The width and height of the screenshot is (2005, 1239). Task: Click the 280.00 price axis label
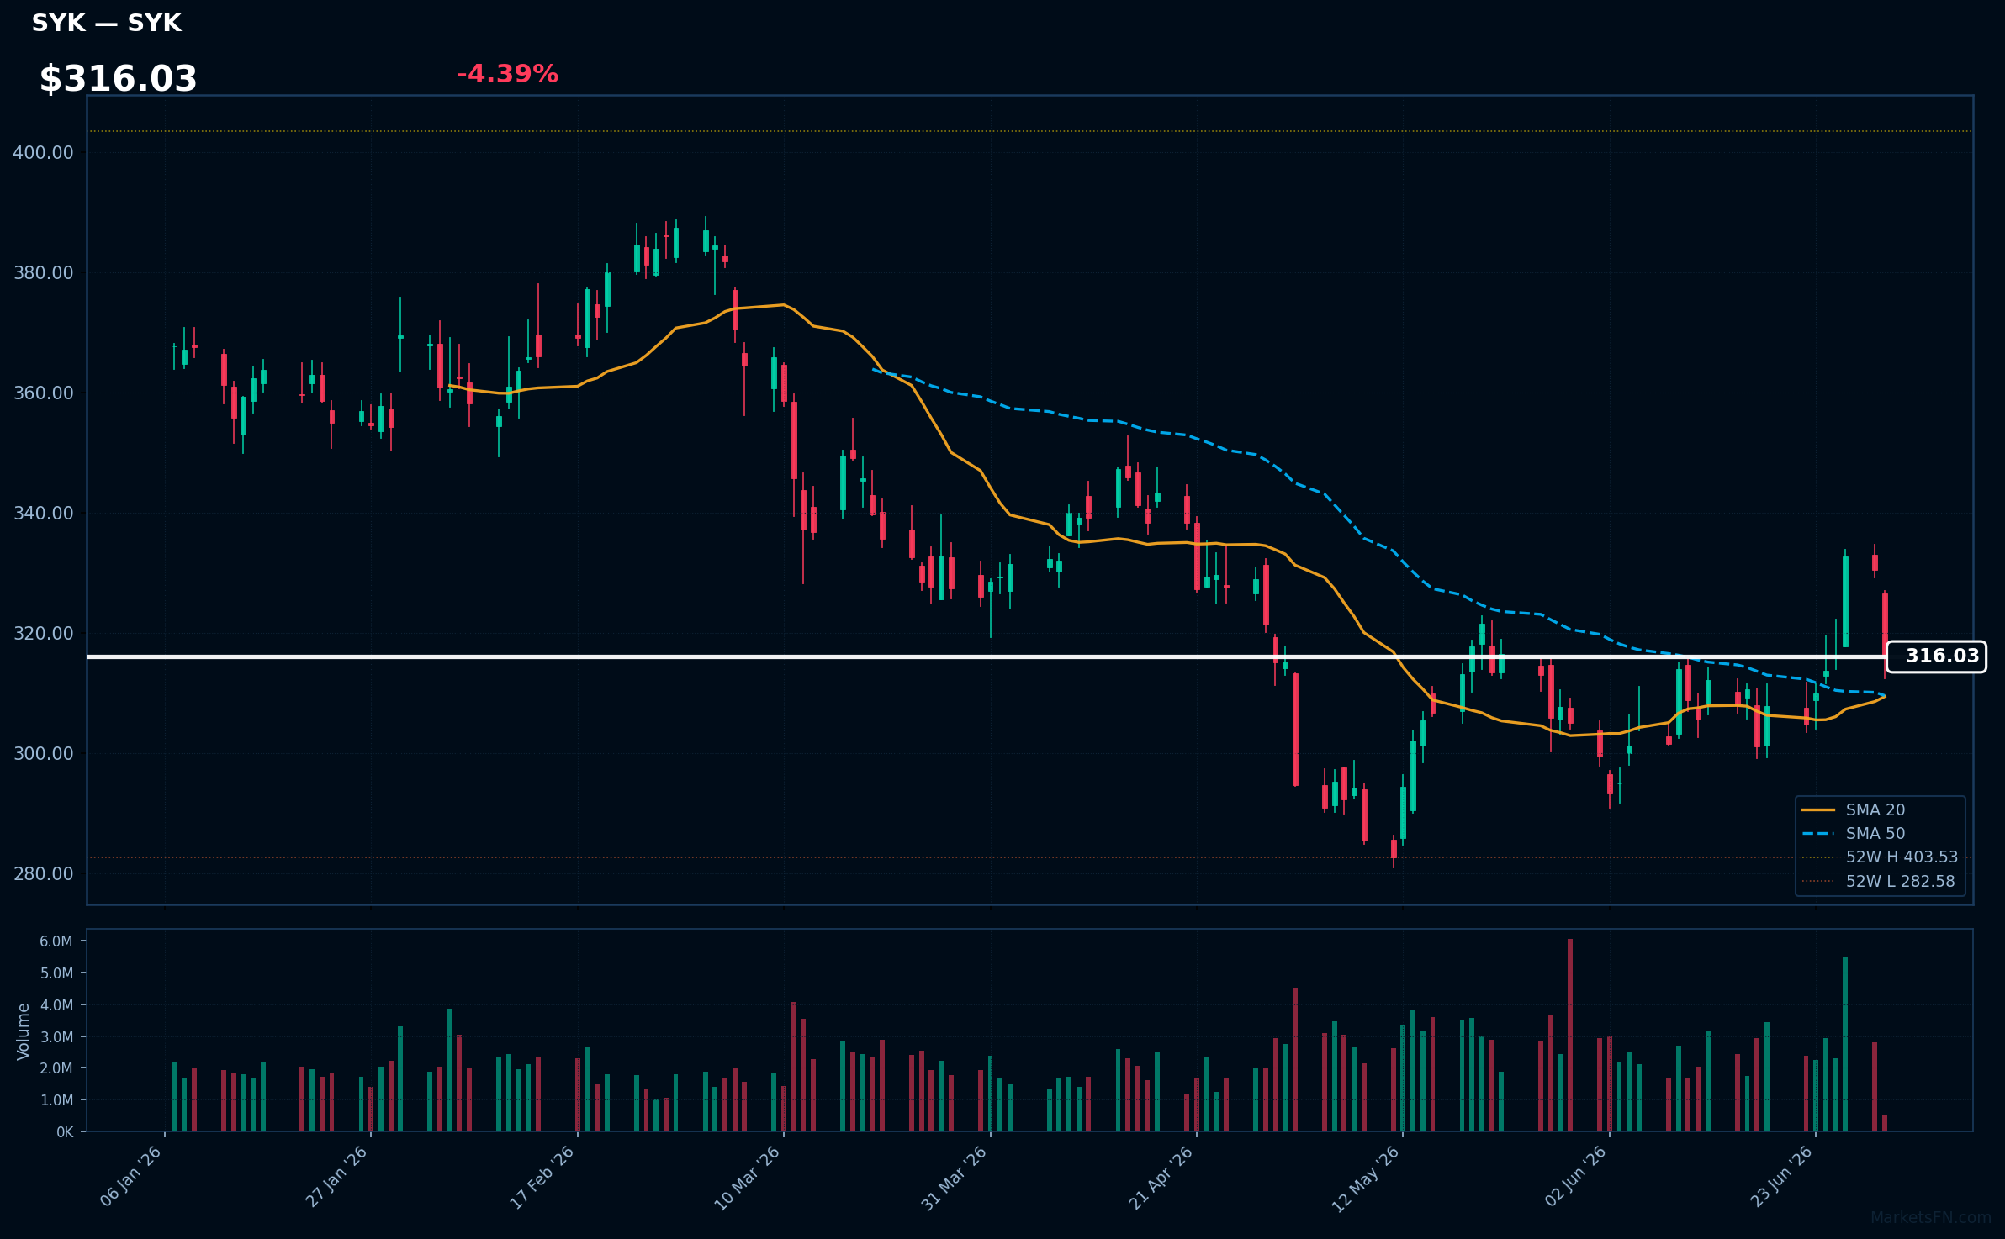pyautogui.click(x=44, y=873)
